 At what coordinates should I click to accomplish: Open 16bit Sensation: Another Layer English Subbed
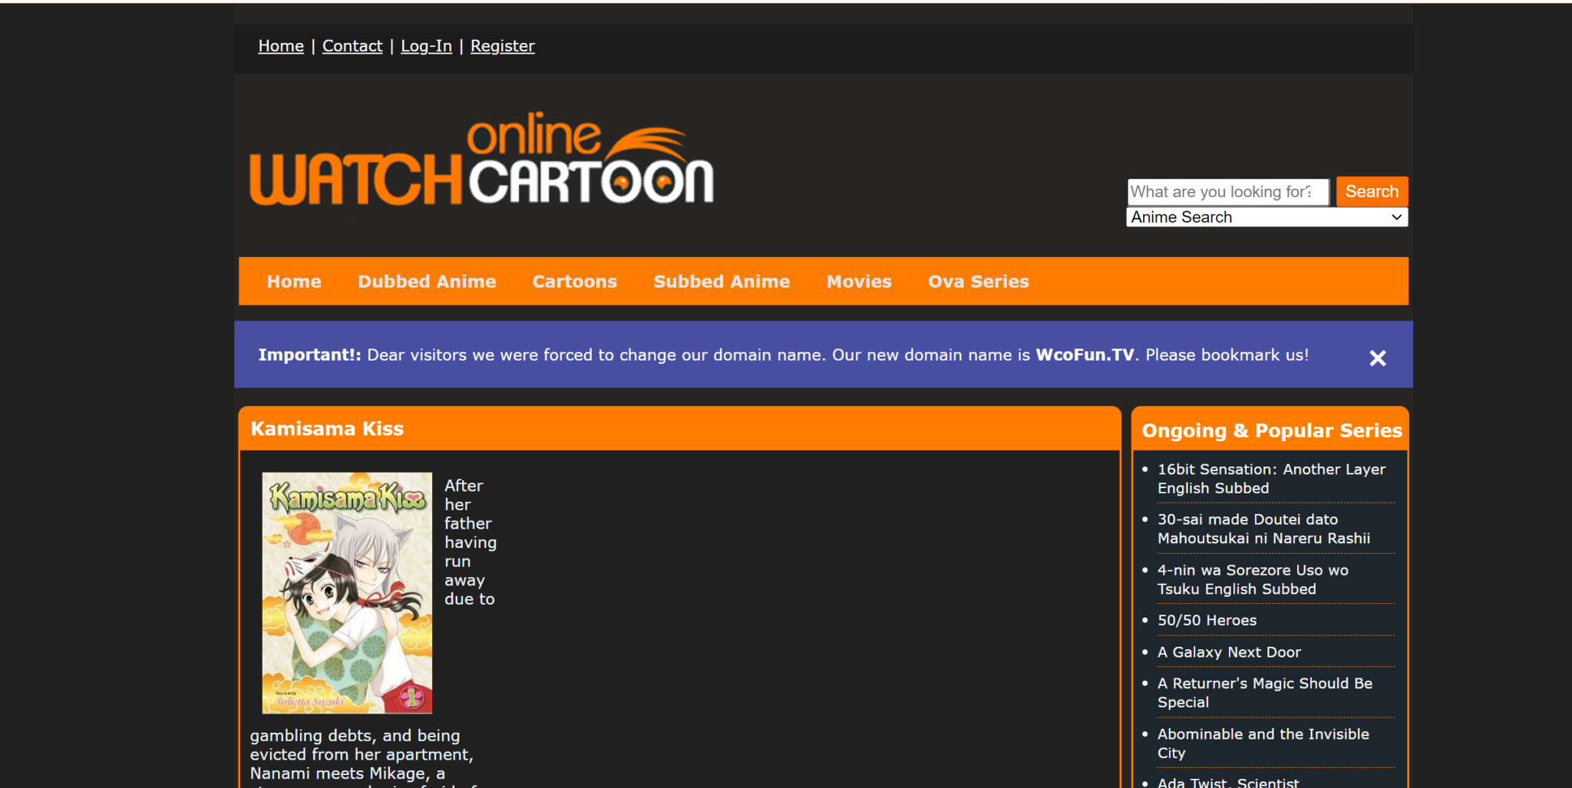1271,479
